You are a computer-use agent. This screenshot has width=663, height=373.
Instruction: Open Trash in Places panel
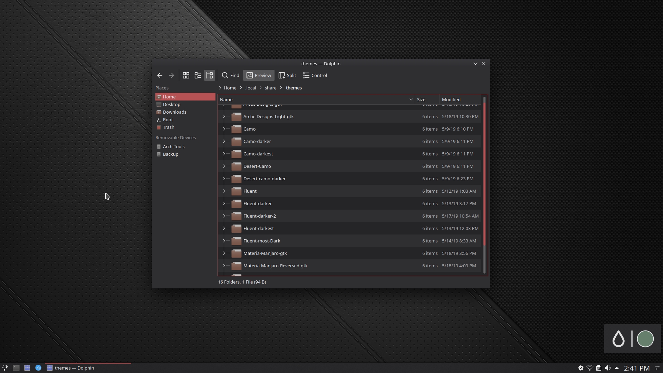[x=185, y=127]
